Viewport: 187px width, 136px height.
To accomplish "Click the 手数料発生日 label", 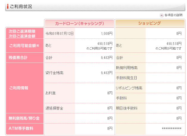I will (127, 78).
